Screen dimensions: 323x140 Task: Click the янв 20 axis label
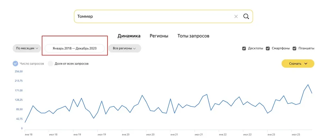[x=126, y=135]
